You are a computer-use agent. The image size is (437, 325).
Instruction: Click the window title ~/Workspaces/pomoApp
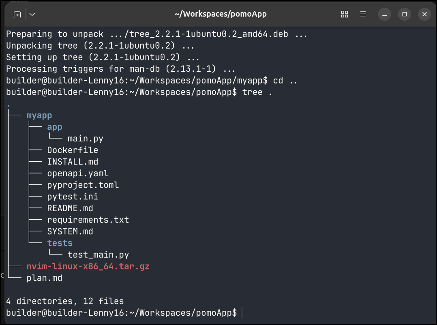click(x=221, y=15)
